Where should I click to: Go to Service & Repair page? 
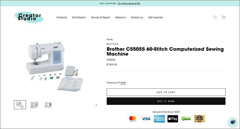pyautogui.click(x=101, y=17)
